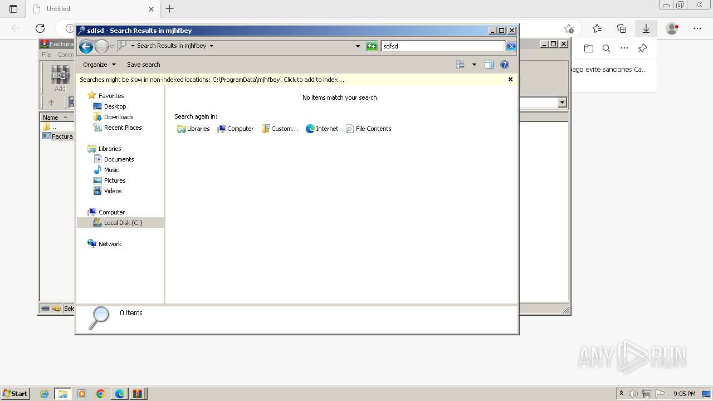
Task: Reload the page in Edge
Action: point(40,28)
